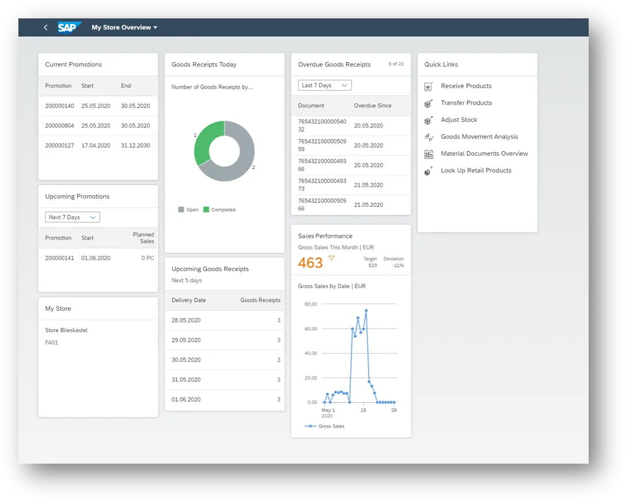The image size is (626, 501).
Task: Toggle the Open legend item in donut chart
Action: (x=188, y=210)
